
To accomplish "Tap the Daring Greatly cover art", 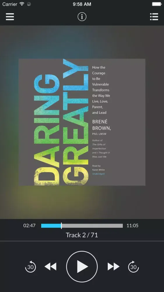I will 82,122.
